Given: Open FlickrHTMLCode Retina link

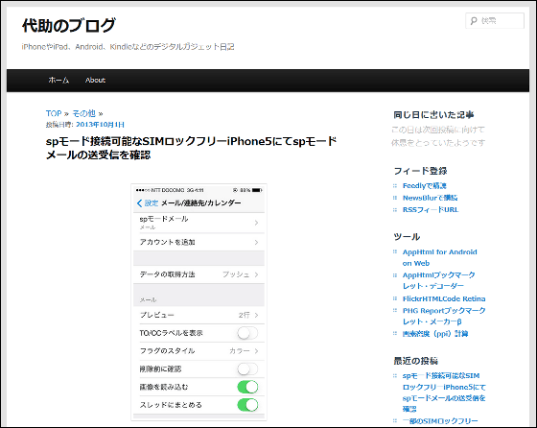Looking at the screenshot, I should 444,298.
